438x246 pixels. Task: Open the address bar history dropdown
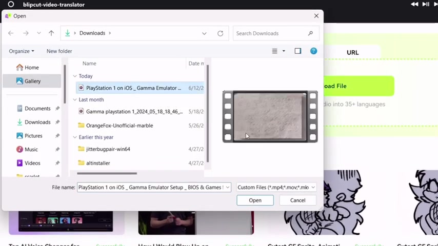point(204,33)
